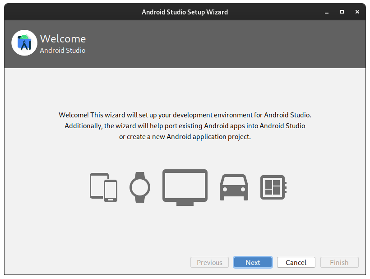370x279 pixels.
Task: Maximize the Setup Wizard window
Action: click(342, 12)
